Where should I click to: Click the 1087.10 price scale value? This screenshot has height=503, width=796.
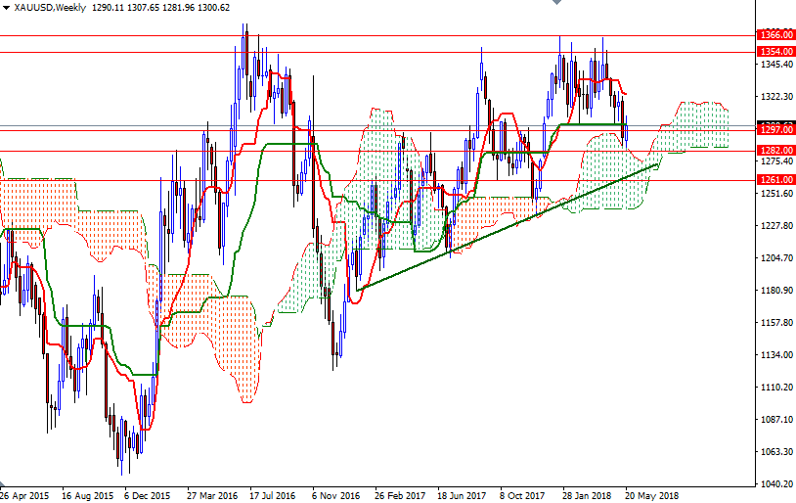coord(776,419)
